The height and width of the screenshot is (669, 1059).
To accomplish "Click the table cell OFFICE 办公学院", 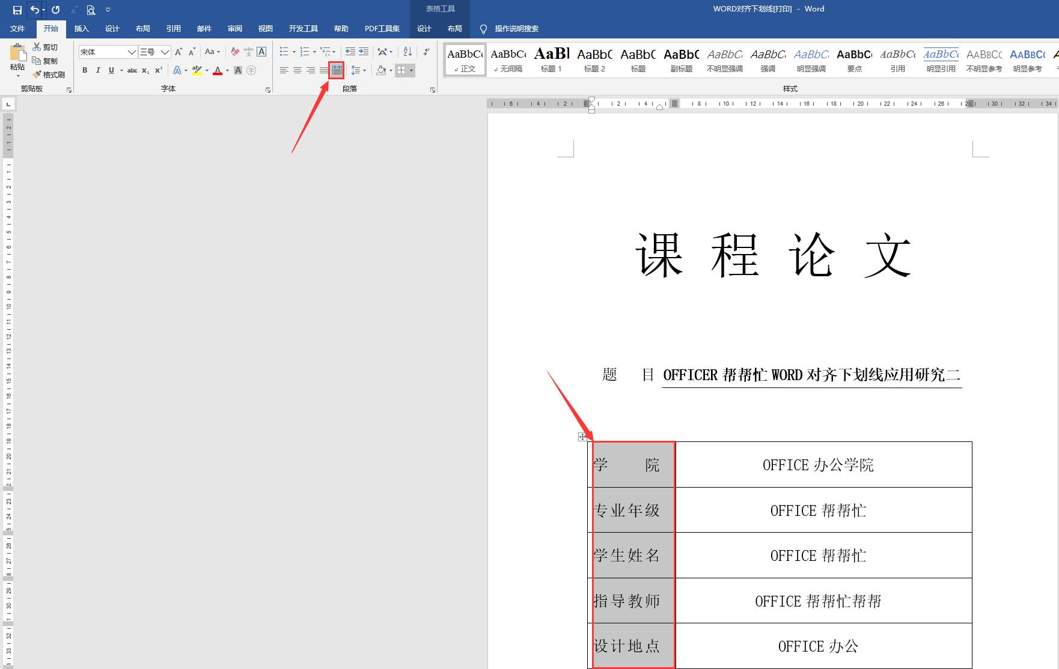I will coord(823,465).
